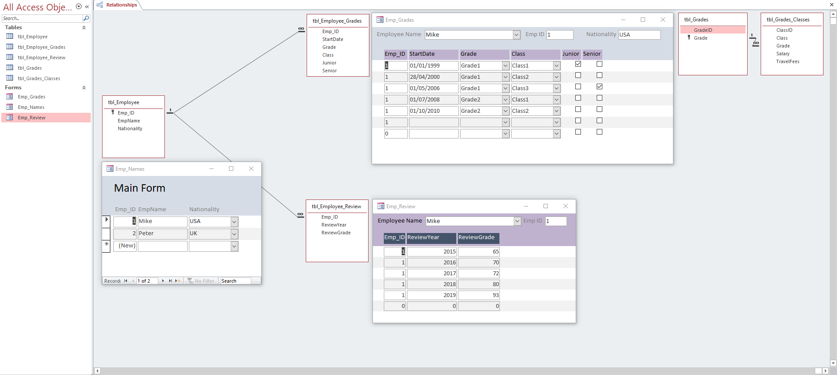The image size is (837, 375).
Task: Click the form icon in the Emp_Grades window title
Action: (x=380, y=20)
